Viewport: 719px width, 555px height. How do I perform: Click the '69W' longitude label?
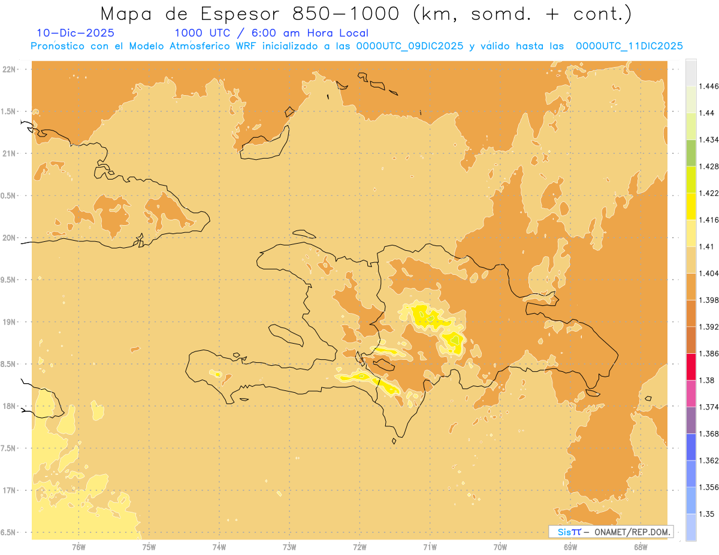pyautogui.click(x=570, y=547)
